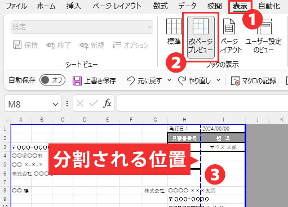This screenshot has width=288, height=207.
Task: Switch to ページ レイアウト ribbon tab
Action: point(117,6)
